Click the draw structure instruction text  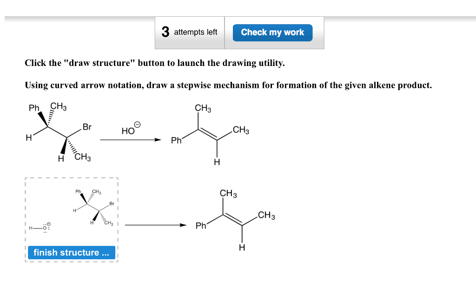tap(155, 63)
